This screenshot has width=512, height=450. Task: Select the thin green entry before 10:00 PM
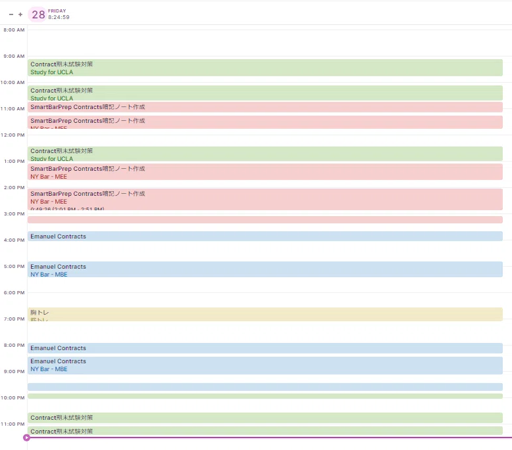pyautogui.click(x=265, y=396)
